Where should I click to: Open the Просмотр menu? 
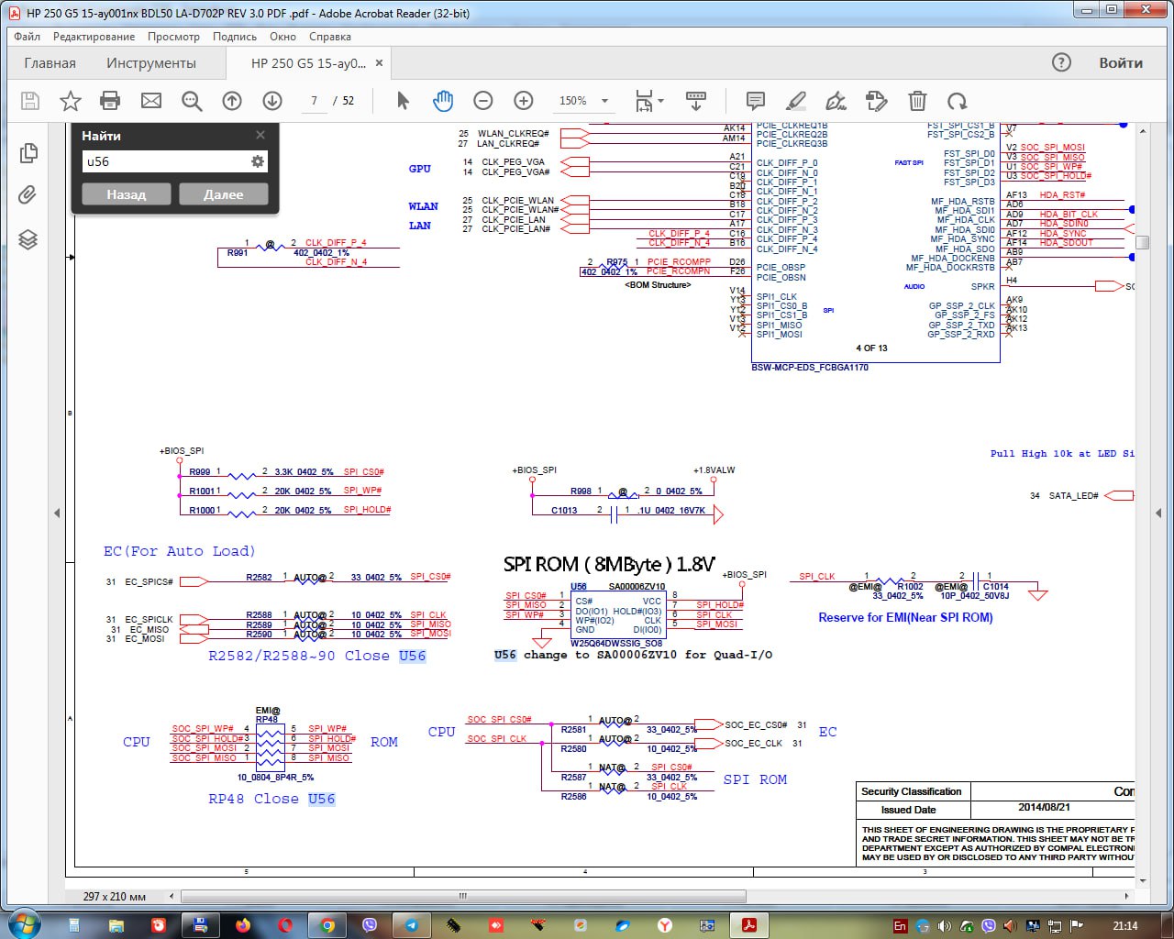[x=173, y=37]
